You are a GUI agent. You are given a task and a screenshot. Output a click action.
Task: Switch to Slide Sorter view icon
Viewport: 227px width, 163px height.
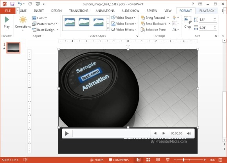pos(148,160)
